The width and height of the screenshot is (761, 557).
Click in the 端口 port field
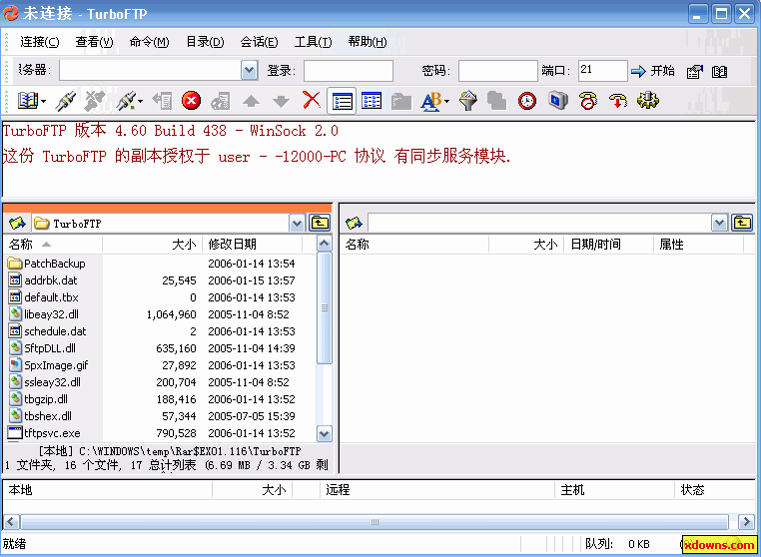[x=603, y=71]
